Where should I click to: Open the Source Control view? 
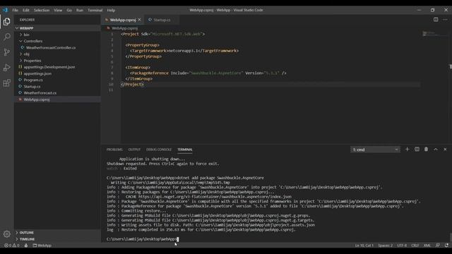6,52
